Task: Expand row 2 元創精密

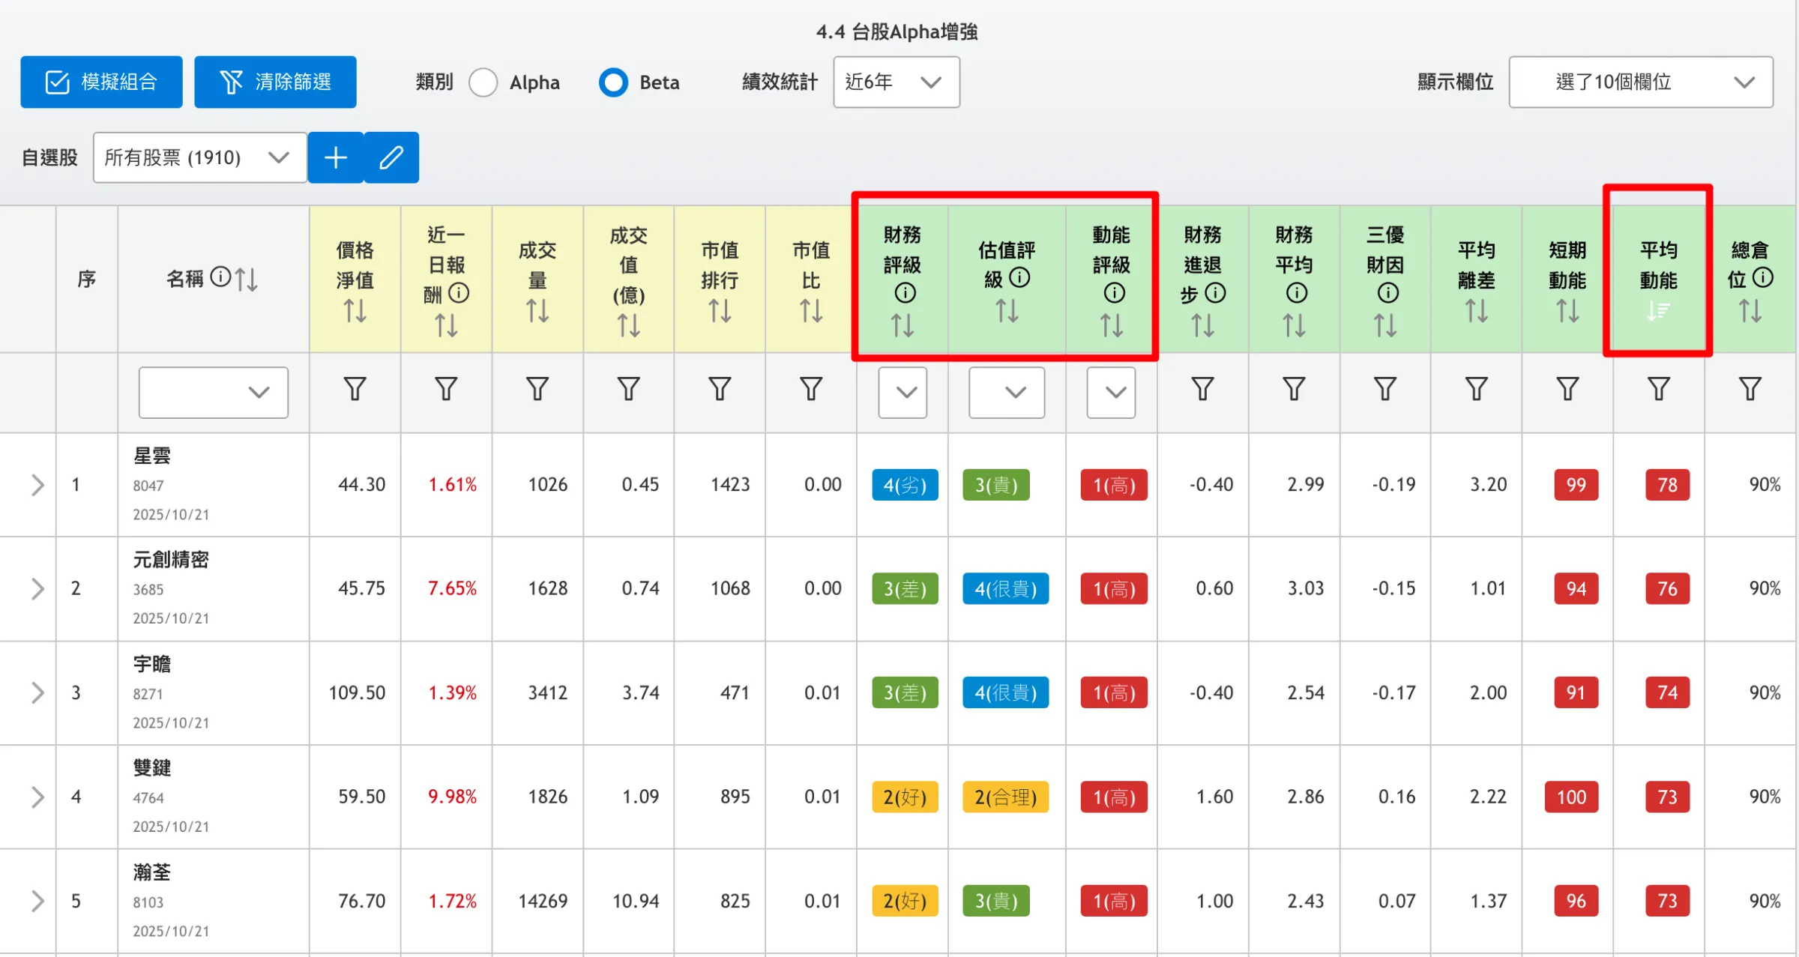Action: tap(37, 589)
